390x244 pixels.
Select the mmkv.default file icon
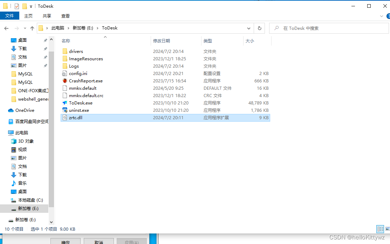coord(65,88)
